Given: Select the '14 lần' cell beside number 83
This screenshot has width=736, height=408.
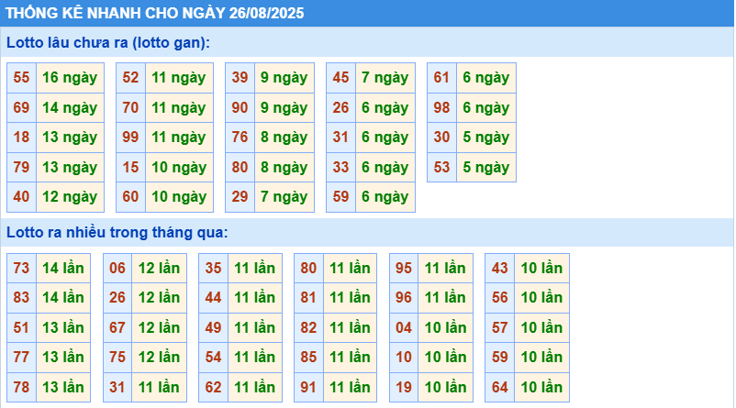Looking at the screenshot, I should pyautogui.click(x=63, y=298).
